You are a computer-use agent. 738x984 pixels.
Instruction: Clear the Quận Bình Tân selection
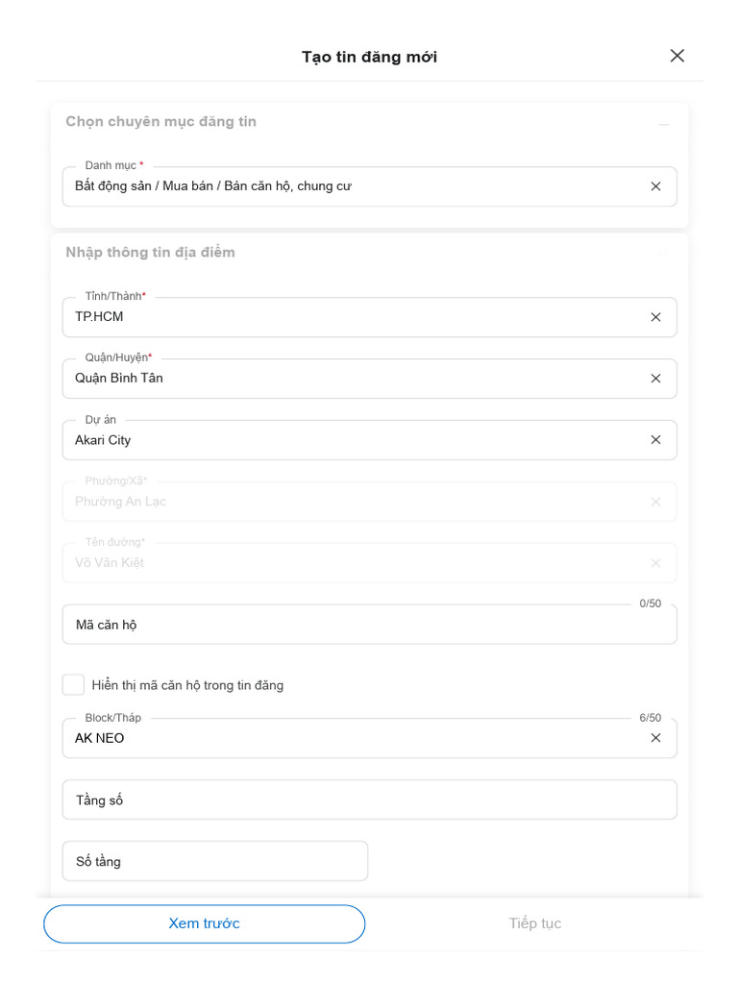(655, 379)
